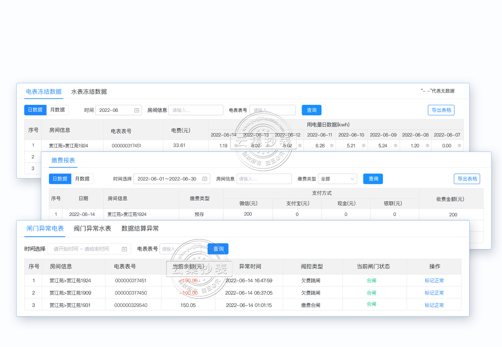This screenshot has width=502, height=347.
Task: Switch payment report to 月数据
Action: point(82,179)
